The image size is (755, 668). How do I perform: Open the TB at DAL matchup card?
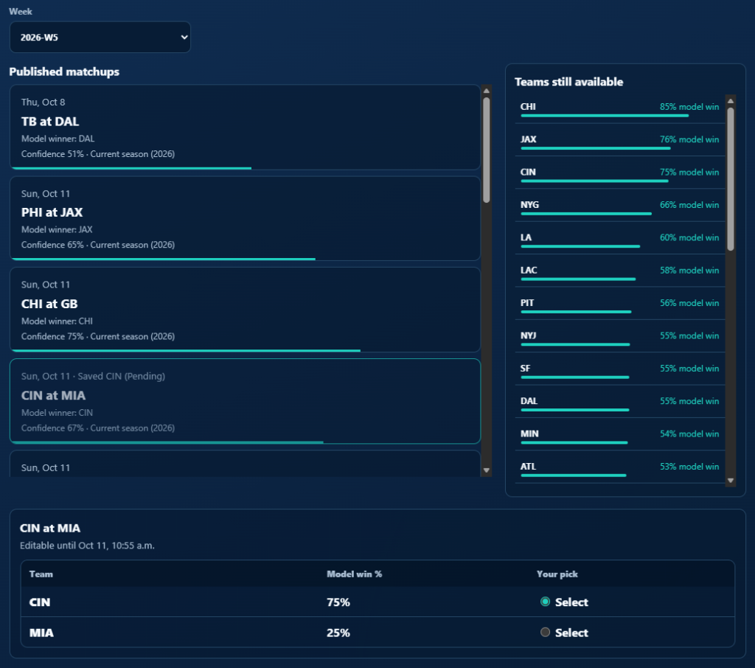[245, 128]
